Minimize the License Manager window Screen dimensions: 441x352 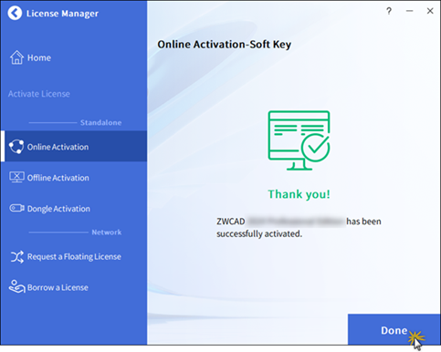410,11
